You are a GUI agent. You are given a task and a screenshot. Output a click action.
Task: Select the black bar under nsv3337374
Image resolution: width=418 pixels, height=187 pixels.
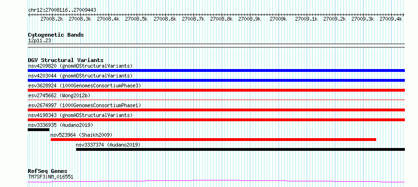coord(240,149)
